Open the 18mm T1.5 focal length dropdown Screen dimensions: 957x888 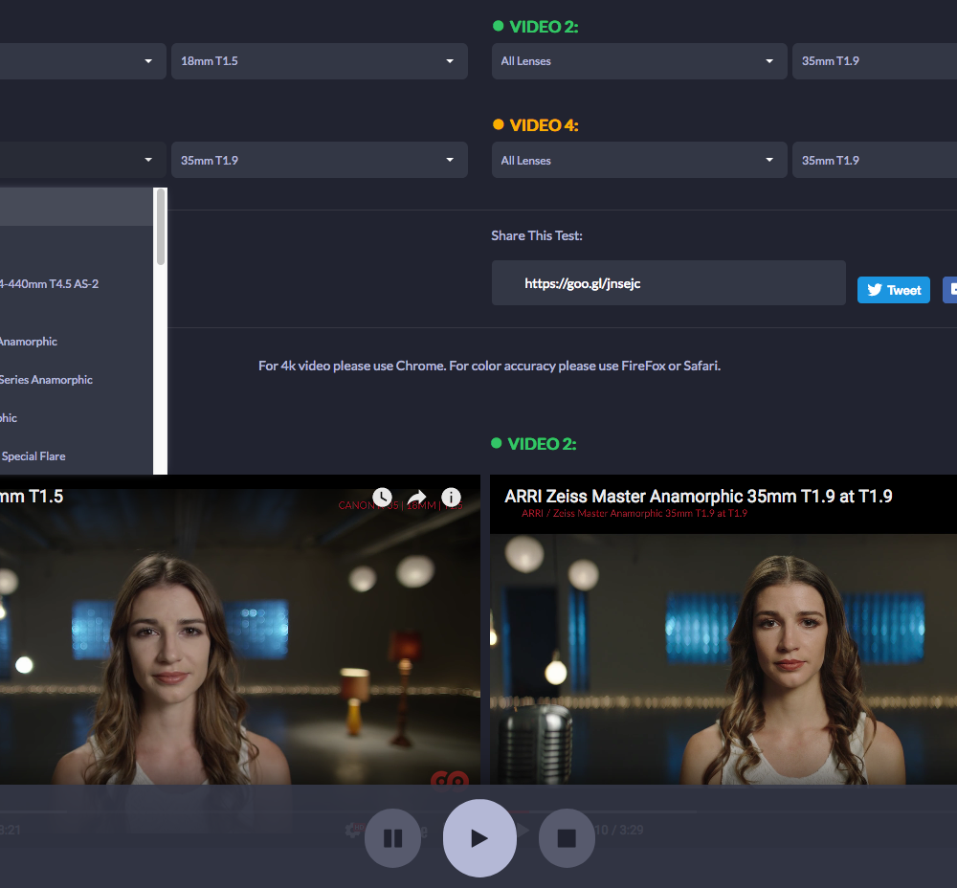[320, 61]
